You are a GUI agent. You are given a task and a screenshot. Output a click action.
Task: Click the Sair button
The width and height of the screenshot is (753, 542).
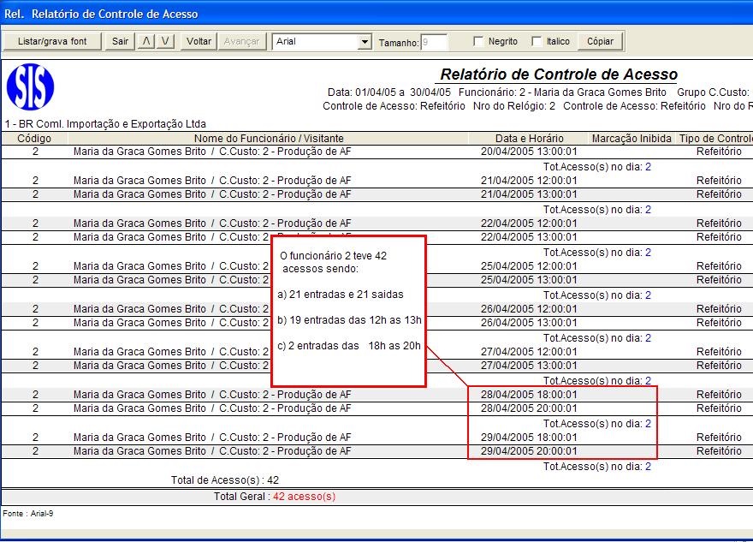[120, 41]
